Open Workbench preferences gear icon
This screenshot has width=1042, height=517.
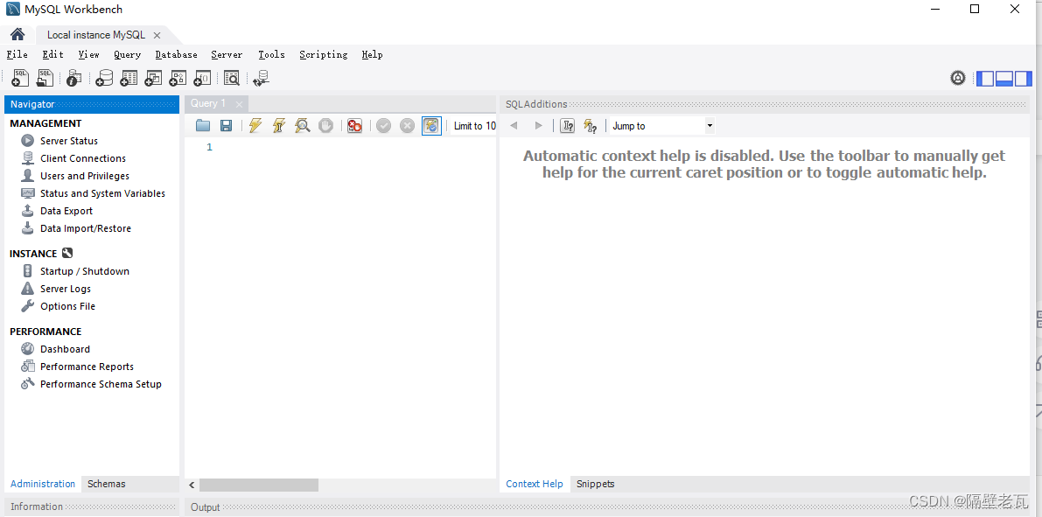click(x=958, y=79)
